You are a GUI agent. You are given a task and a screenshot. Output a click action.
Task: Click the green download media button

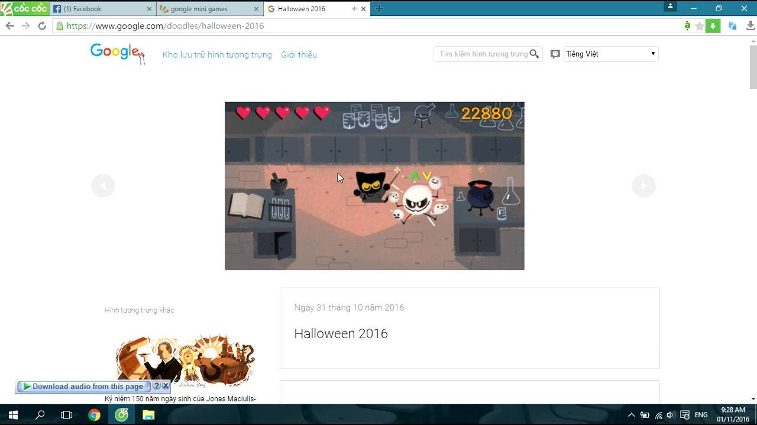click(713, 26)
